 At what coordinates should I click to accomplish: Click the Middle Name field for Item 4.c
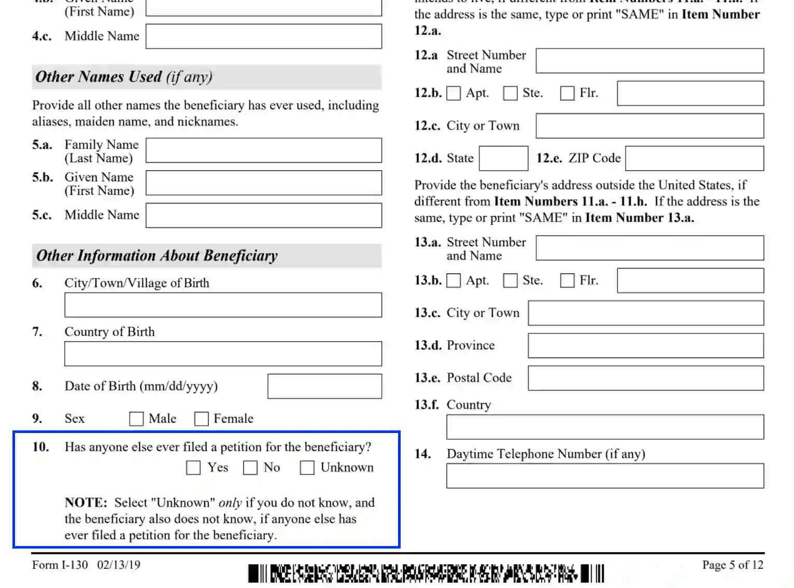tap(263, 36)
